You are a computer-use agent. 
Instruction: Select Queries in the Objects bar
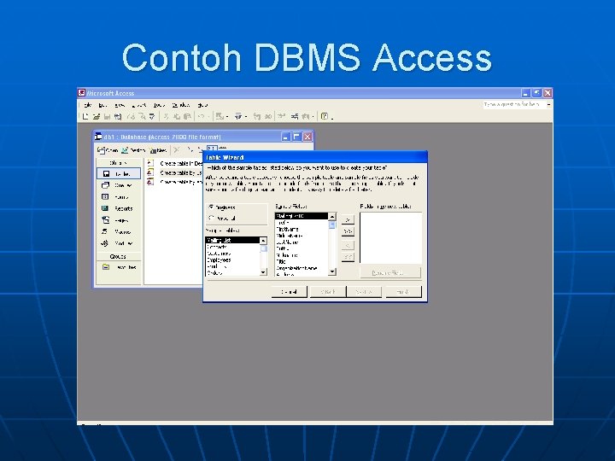[x=119, y=185]
